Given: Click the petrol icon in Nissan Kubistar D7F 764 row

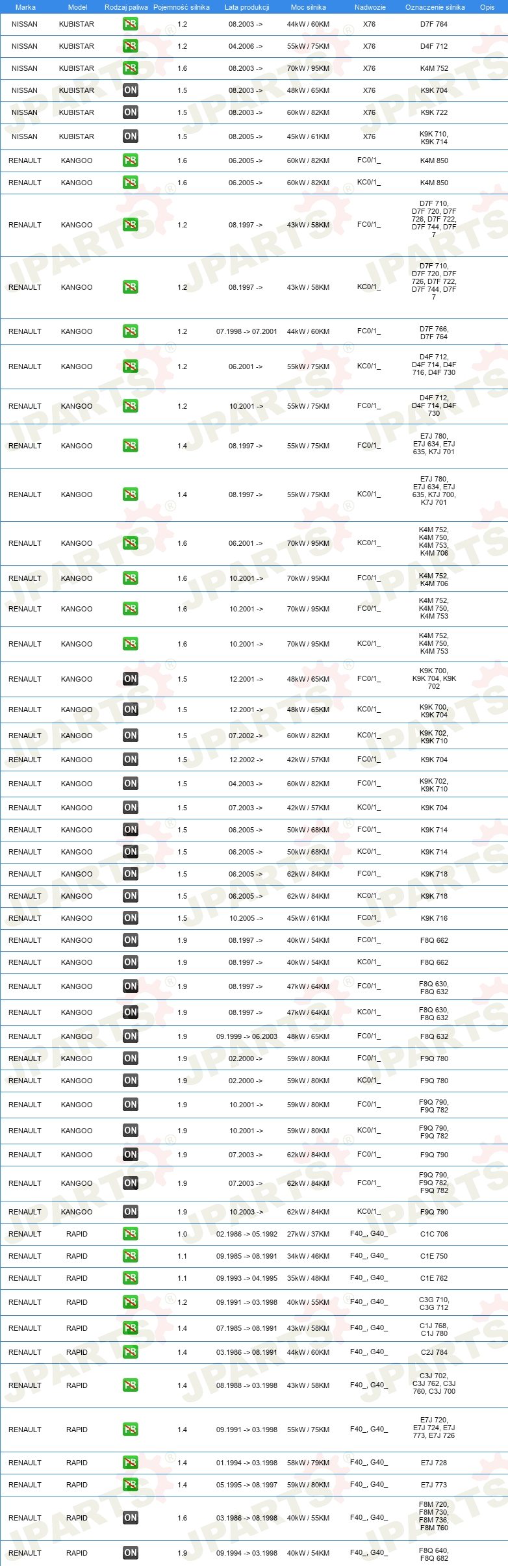Looking at the screenshot, I should pyautogui.click(x=131, y=24).
